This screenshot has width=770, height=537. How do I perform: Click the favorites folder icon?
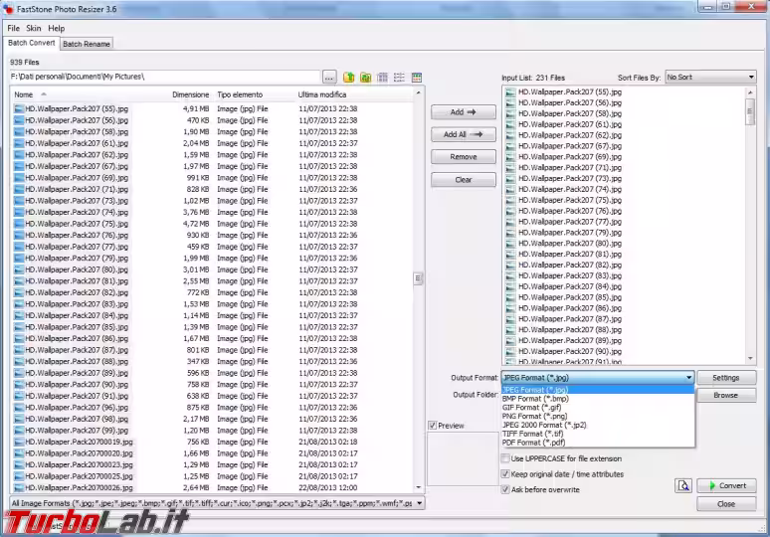tap(365, 77)
